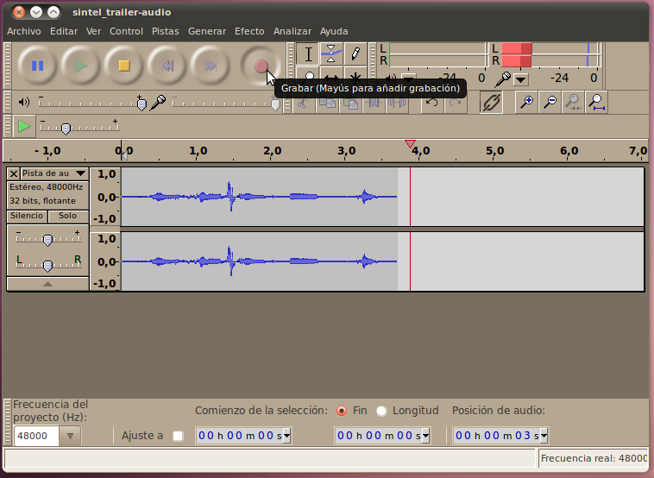Collapse the track with up triangle
Viewport: 654px width, 478px height.
point(48,284)
